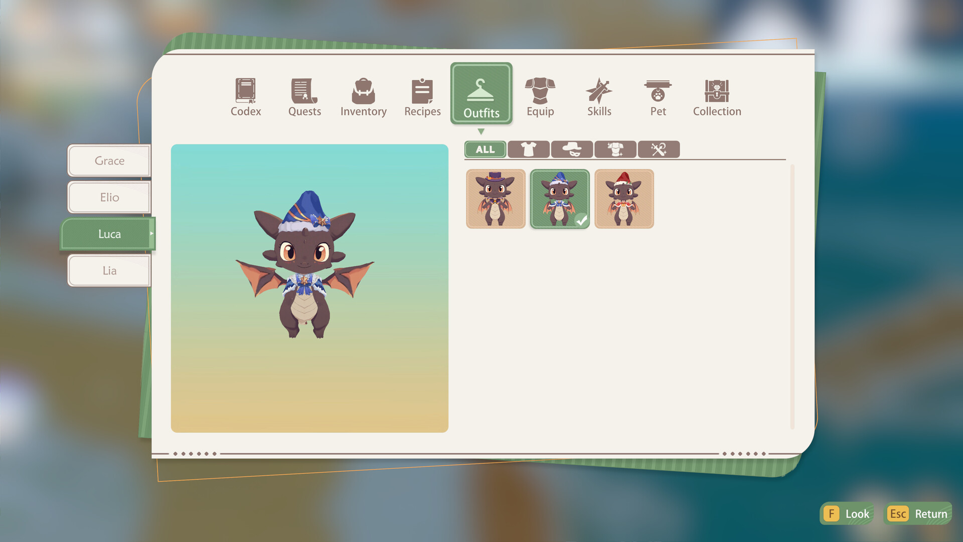Open the Skills swords icon
The height and width of the screenshot is (542, 963).
coord(599,97)
